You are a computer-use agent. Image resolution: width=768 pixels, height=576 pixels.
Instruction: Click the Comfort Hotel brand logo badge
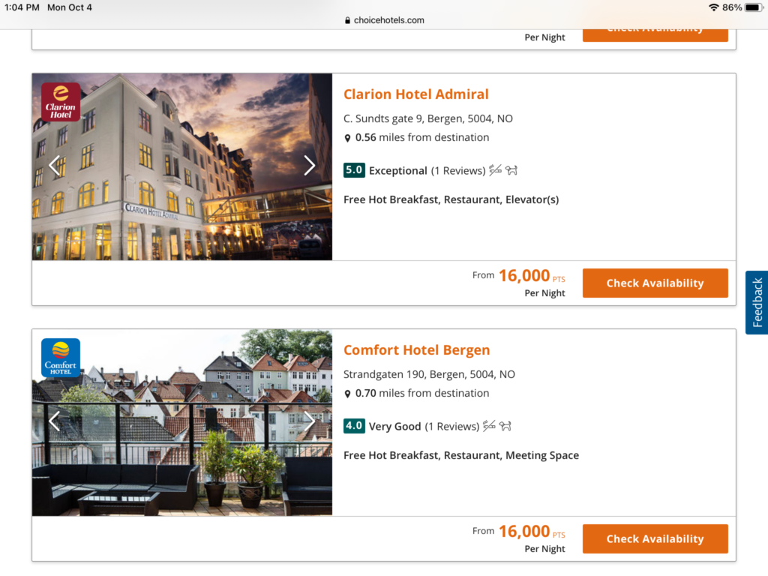point(61,358)
